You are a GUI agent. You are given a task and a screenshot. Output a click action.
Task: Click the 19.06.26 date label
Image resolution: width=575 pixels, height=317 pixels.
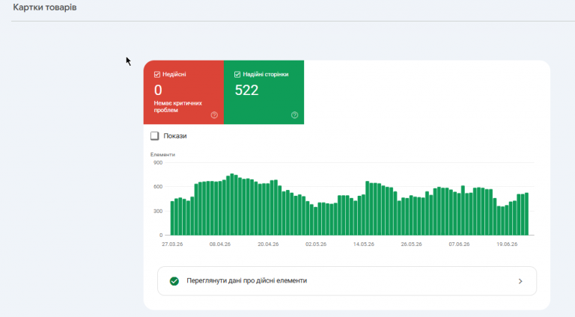click(507, 244)
